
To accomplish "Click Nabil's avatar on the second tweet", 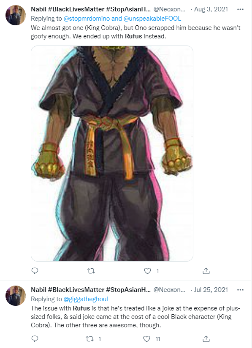I will click(x=16, y=296).
